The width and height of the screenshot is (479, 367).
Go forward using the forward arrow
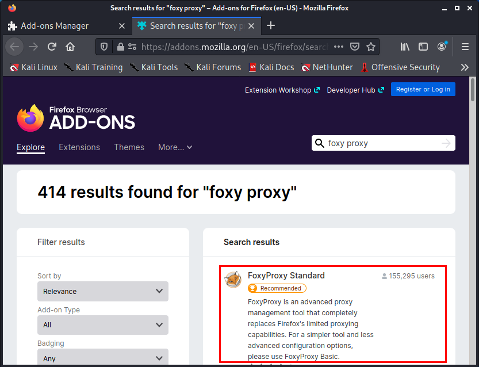33,47
